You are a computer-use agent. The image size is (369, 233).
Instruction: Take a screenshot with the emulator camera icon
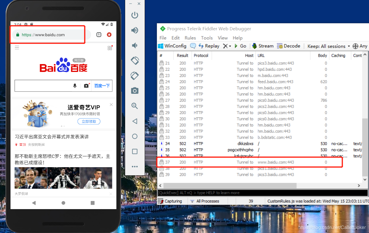135,91
